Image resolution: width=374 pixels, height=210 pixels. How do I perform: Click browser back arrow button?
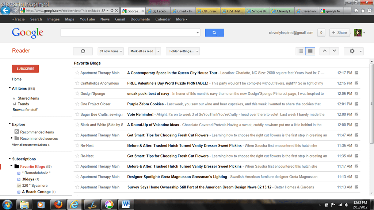pyautogui.click(x=5, y=10)
